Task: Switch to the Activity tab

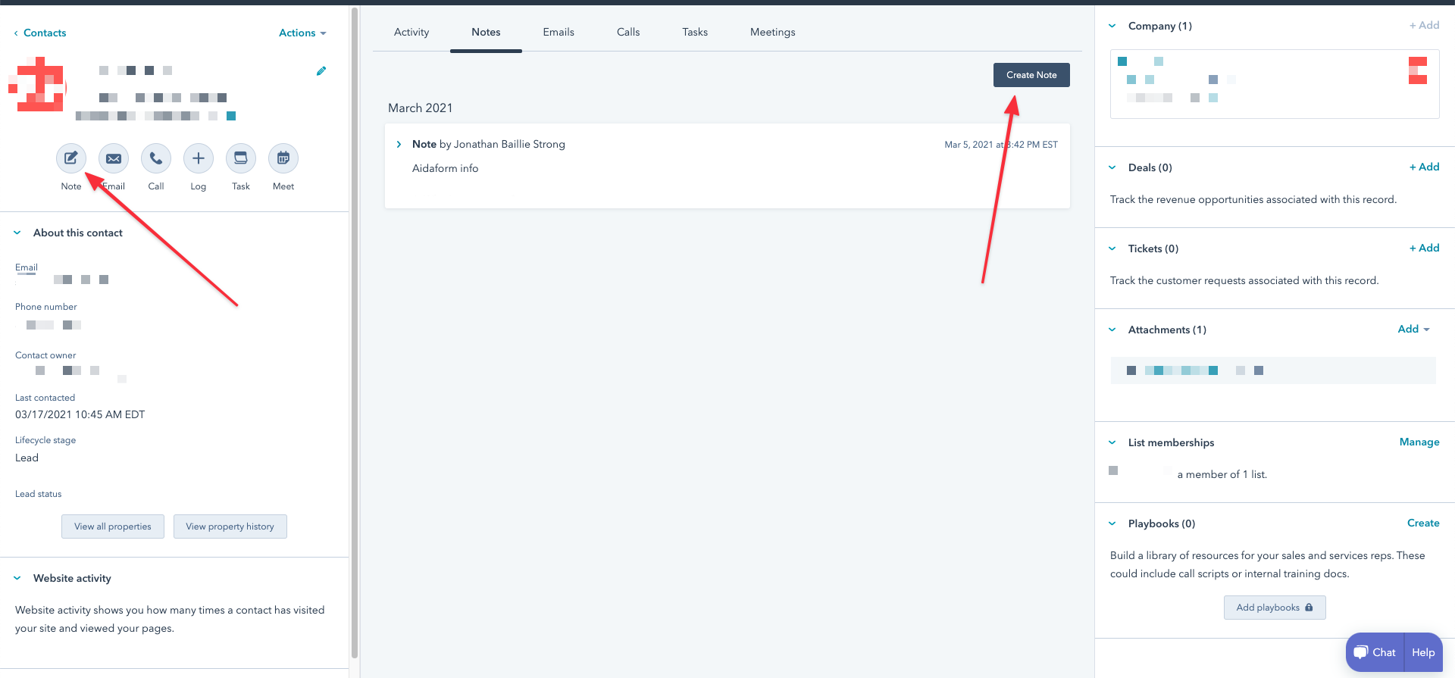Action: (411, 32)
